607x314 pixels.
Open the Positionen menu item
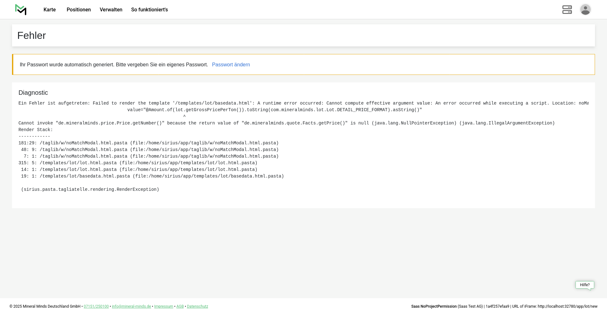(x=79, y=9)
